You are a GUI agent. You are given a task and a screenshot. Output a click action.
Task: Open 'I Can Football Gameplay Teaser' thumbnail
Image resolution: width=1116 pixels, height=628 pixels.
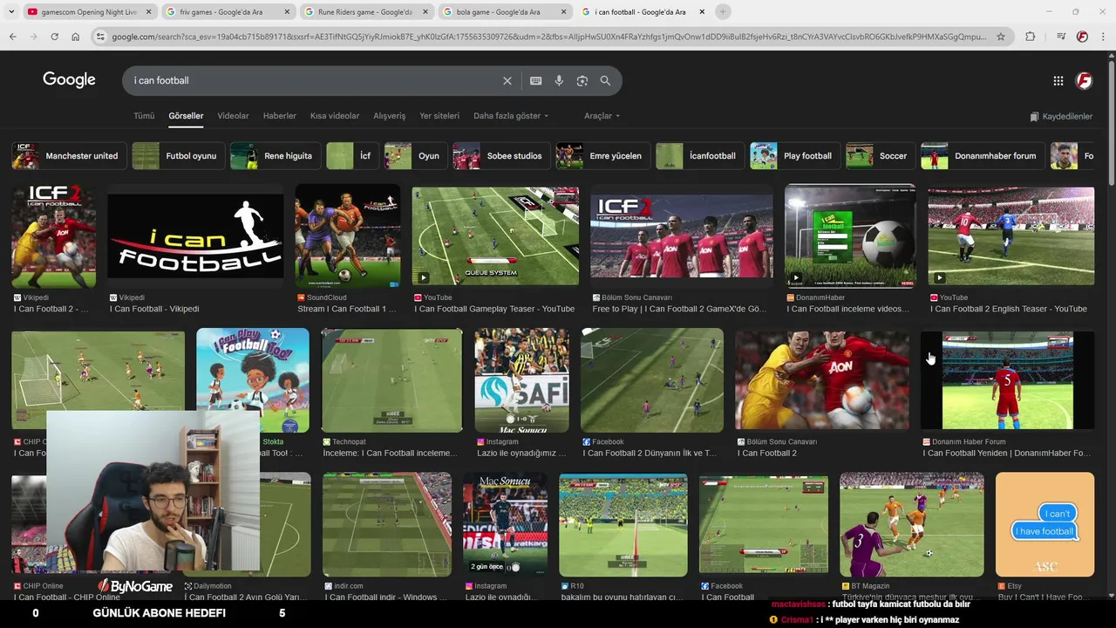click(495, 235)
